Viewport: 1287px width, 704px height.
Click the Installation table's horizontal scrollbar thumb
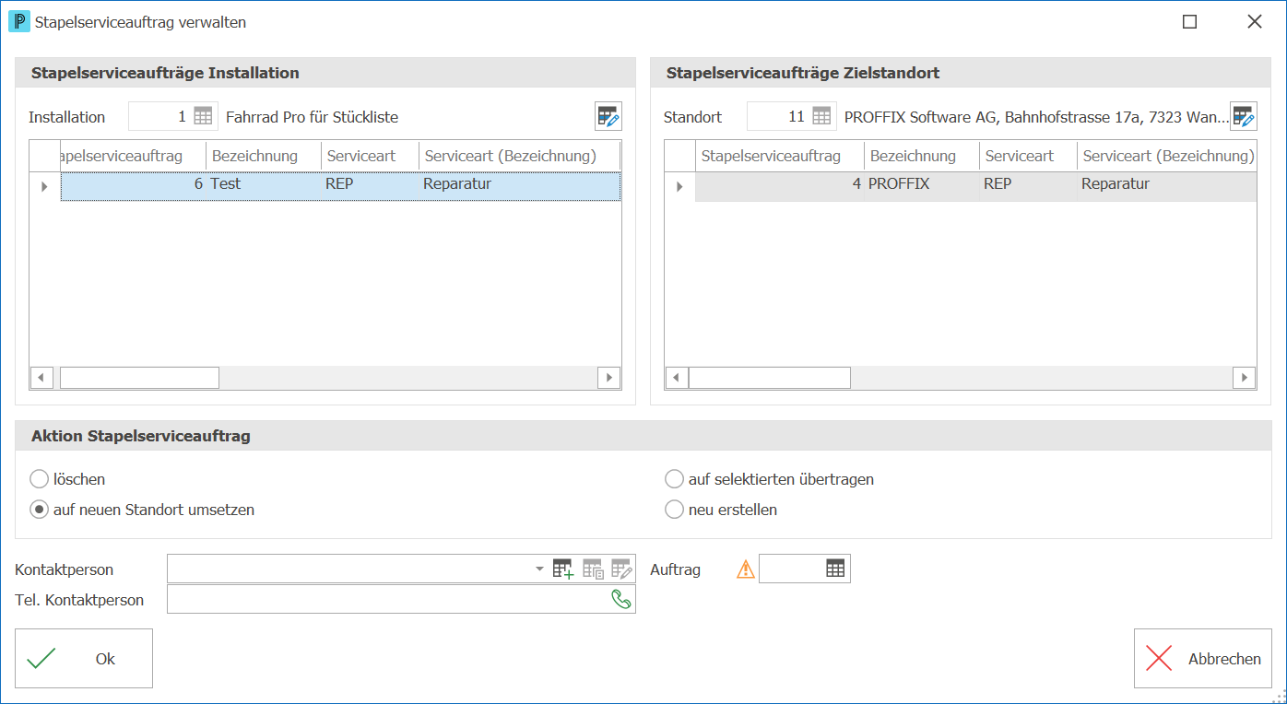tap(139, 378)
